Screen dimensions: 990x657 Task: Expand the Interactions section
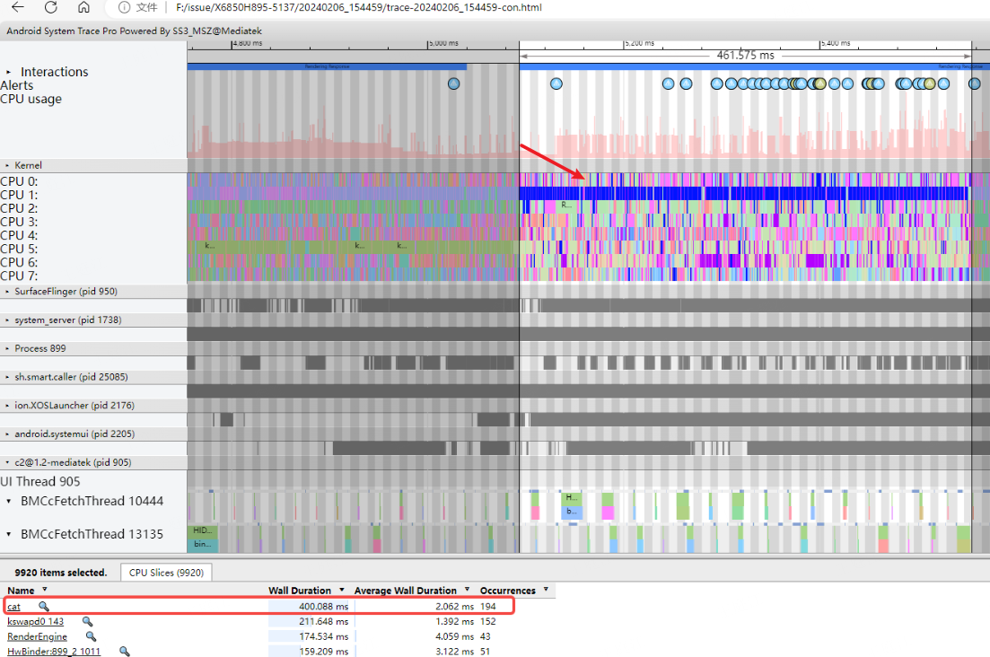(x=8, y=73)
